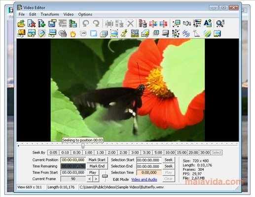The image size is (255, 197).
Task: Seek by 10:00 interval
Action: click(170, 153)
